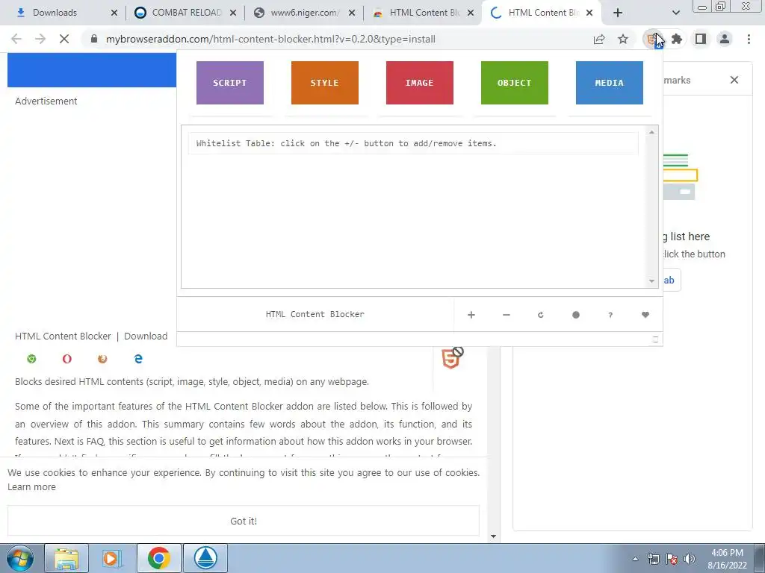
Task: Toggle the browser side panel icon
Action: tap(701, 39)
